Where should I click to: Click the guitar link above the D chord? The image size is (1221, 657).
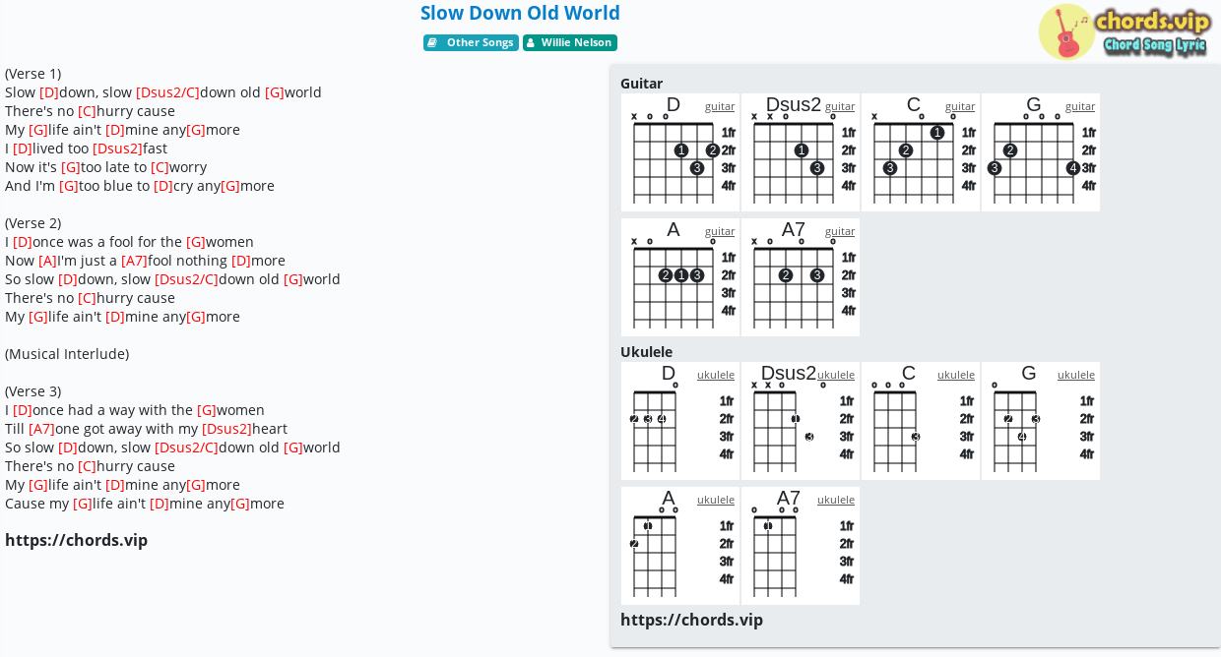click(x=720, y=106)
